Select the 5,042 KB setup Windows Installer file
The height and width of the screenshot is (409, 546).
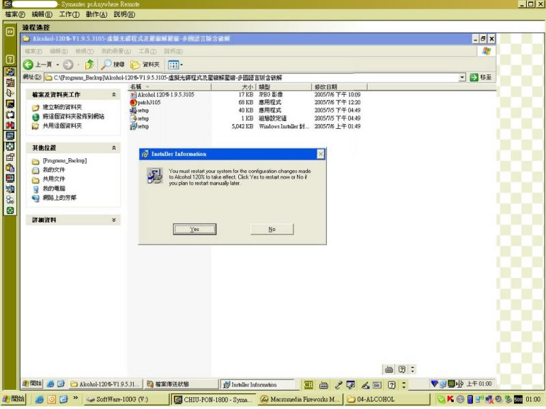143,126
